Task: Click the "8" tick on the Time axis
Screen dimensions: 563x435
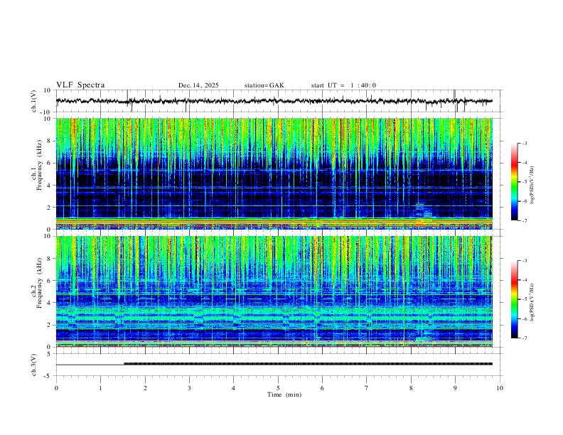Action: [x=411, y=388]
